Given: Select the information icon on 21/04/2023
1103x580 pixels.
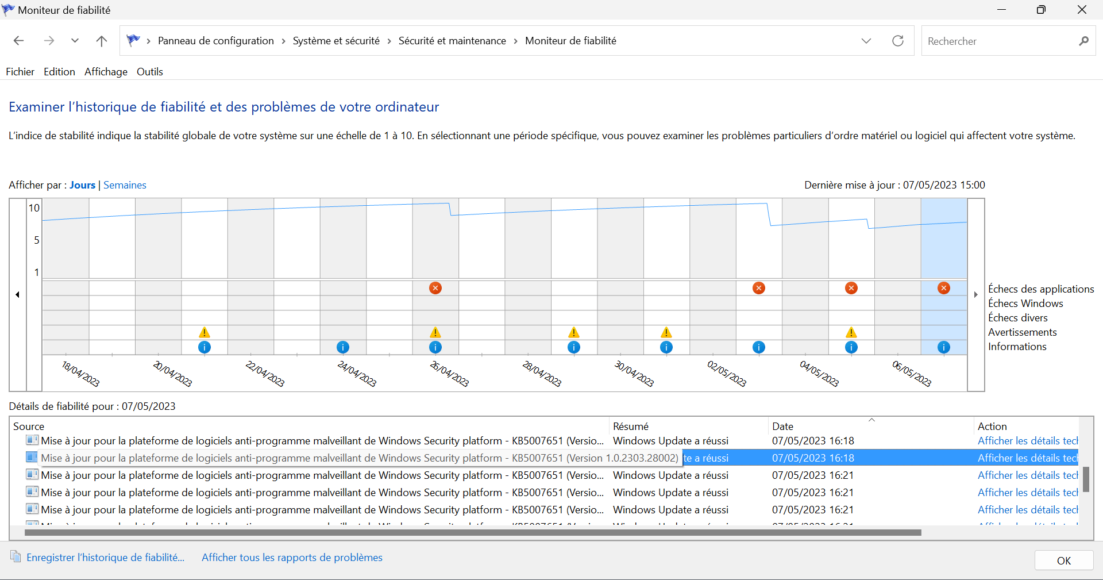Looking at the screenshot, I should (x=205, y=347).
